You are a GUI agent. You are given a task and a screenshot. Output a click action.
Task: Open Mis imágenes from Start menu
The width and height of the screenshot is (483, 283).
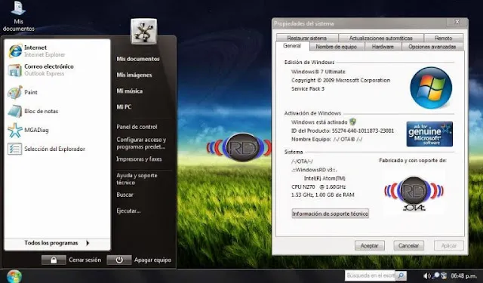click(x=134, y=75)
